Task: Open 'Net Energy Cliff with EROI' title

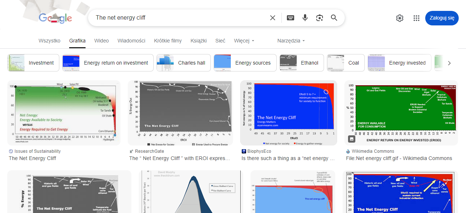Action: (180, 158)
